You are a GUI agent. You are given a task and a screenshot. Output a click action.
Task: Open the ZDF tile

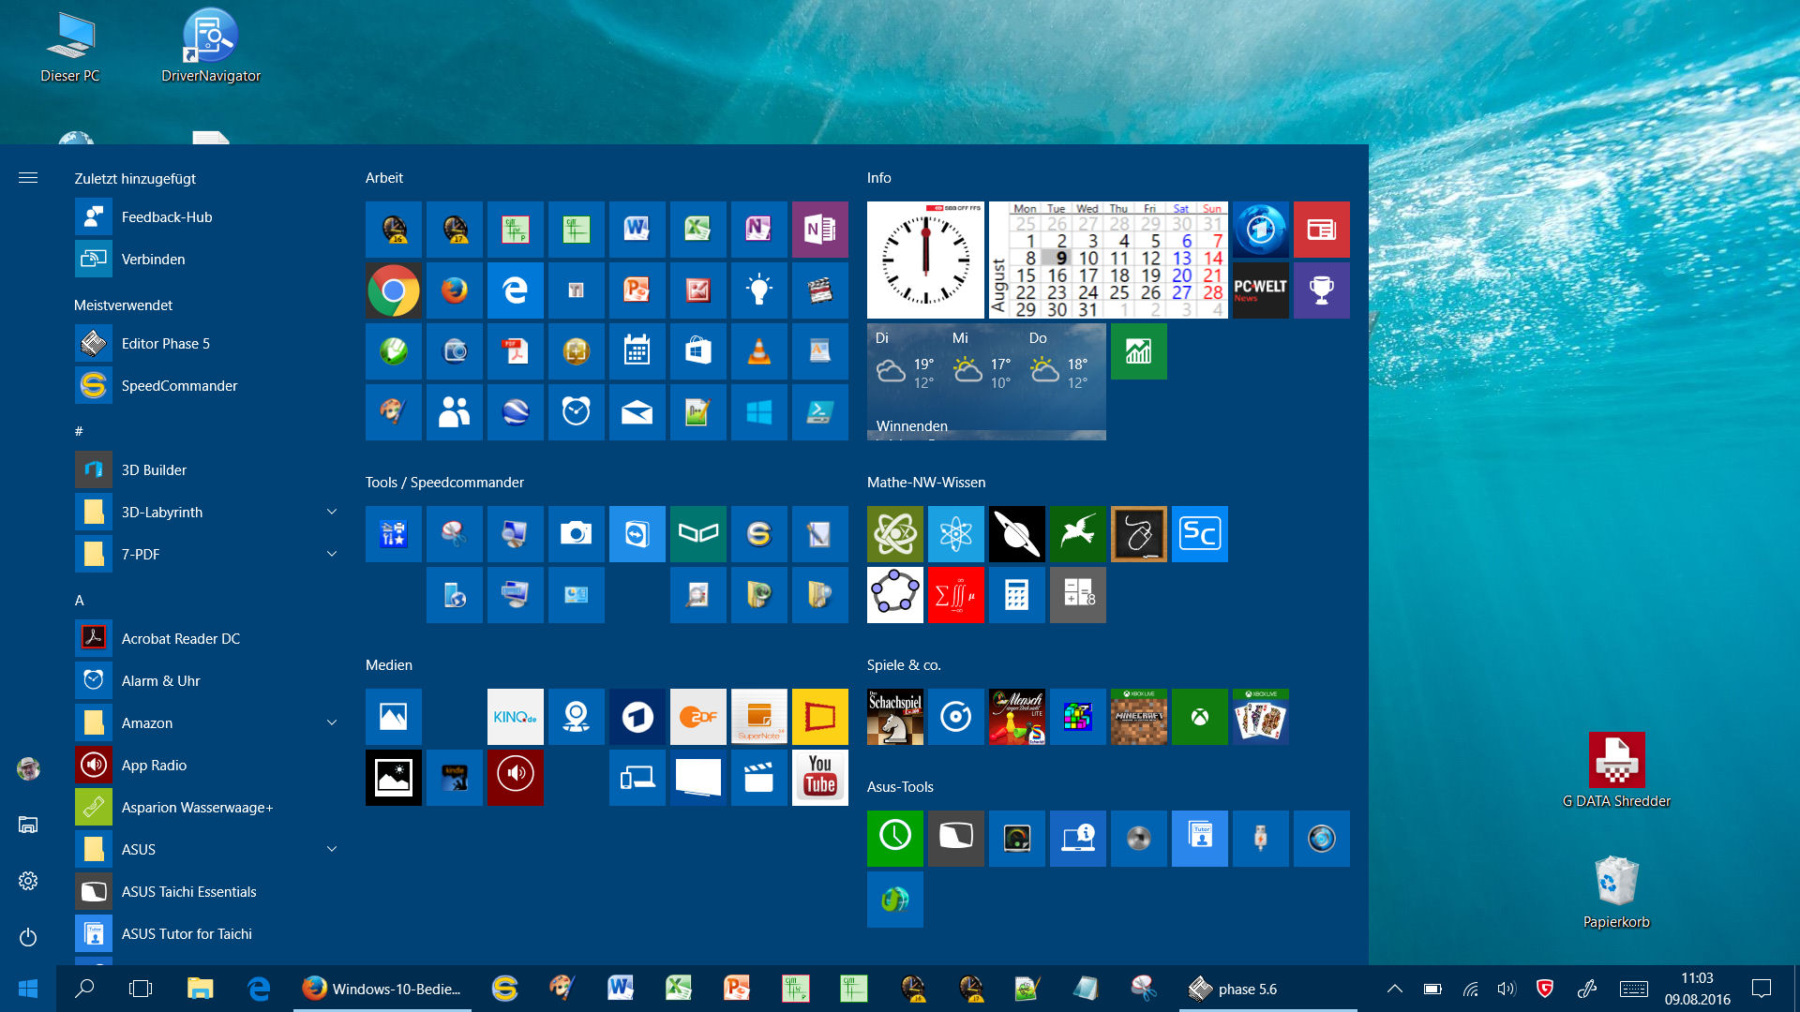[697, 717]
